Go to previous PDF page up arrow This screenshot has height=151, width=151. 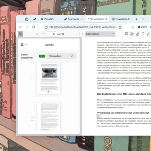37,34
